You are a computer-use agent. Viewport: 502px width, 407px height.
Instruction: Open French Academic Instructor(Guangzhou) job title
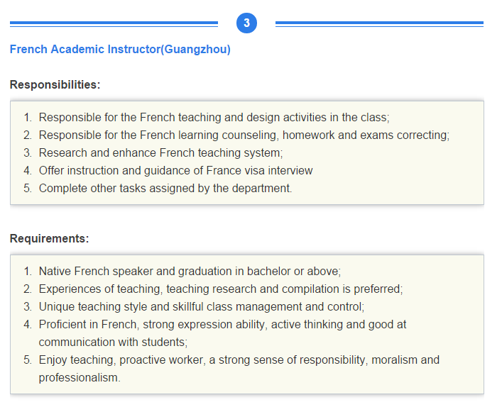point(120,49)
